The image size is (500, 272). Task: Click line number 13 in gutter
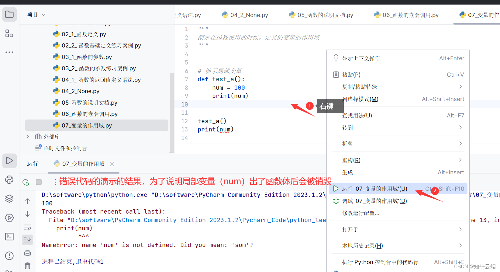184,129
